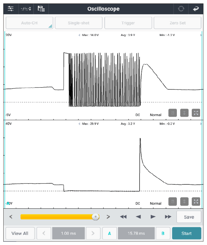The width and height of the screenshot is (207, 245).
Task: Toggle top channel Normal mode
Action: pyautogui.click(x=156, y=115)
